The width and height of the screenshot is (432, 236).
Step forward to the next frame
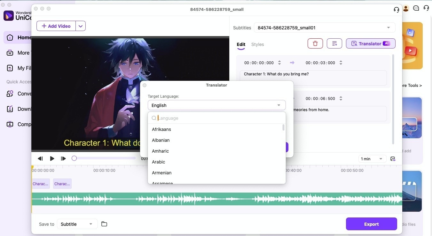point(63,158)
